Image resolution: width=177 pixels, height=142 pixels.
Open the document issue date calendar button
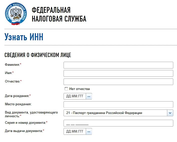click(x=89, y=131)
